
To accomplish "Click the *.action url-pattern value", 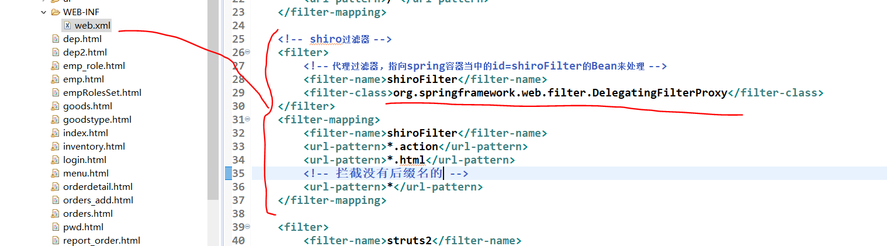I will [413, 147].
